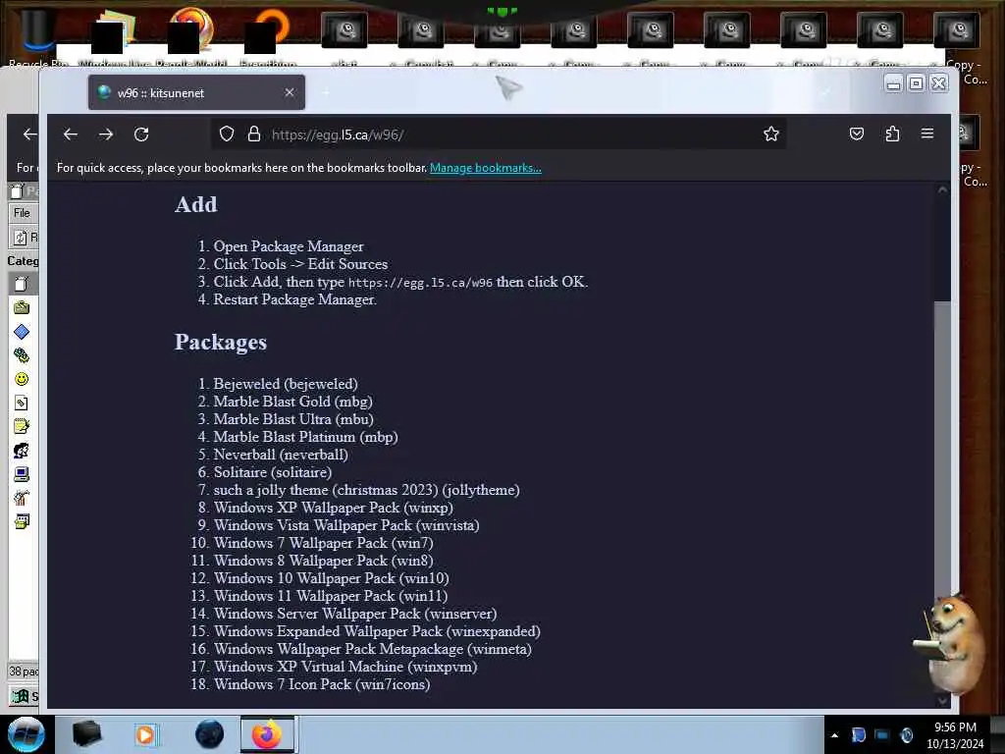Click the Start orb on the taskbar
Viewport: 1005px width, 754px height.
click(26, 734)
